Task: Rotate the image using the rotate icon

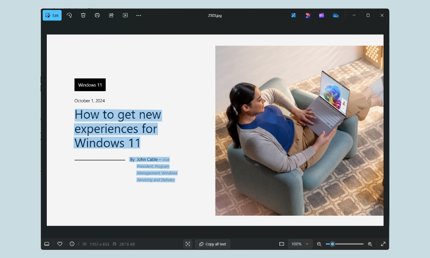Action: tap(69, 15)
